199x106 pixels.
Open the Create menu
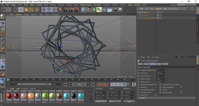click(13, 5)
